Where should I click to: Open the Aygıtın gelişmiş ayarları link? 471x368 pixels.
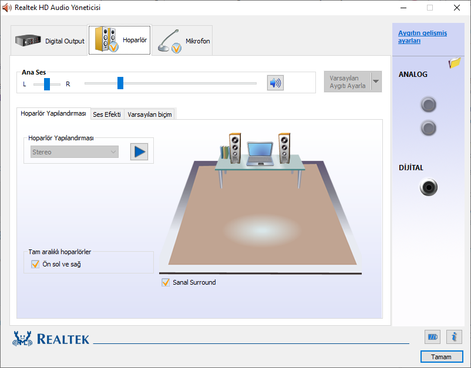point(422,36)
